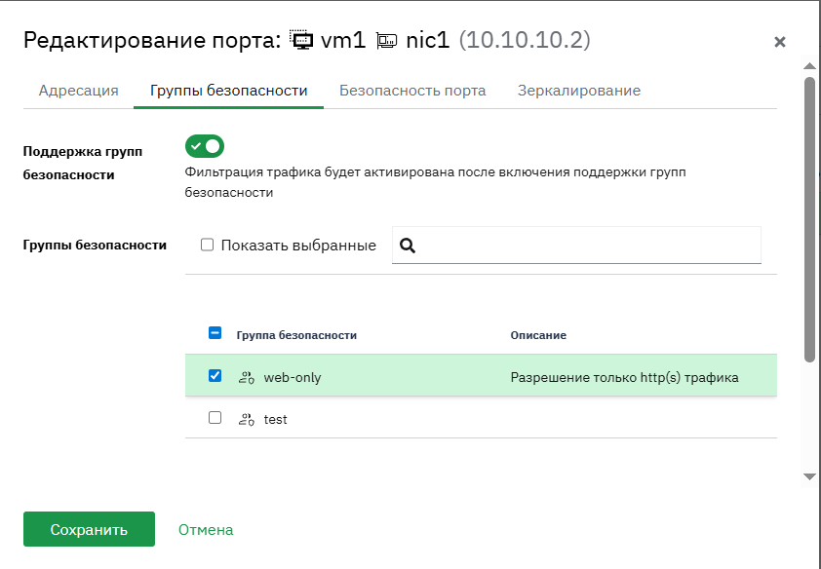Click the web-only group name
This screenshot has width=821, height=569.
293,378
